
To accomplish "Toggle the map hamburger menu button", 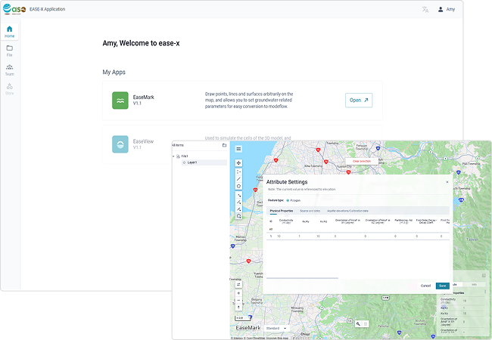I will tap(238, 149).
